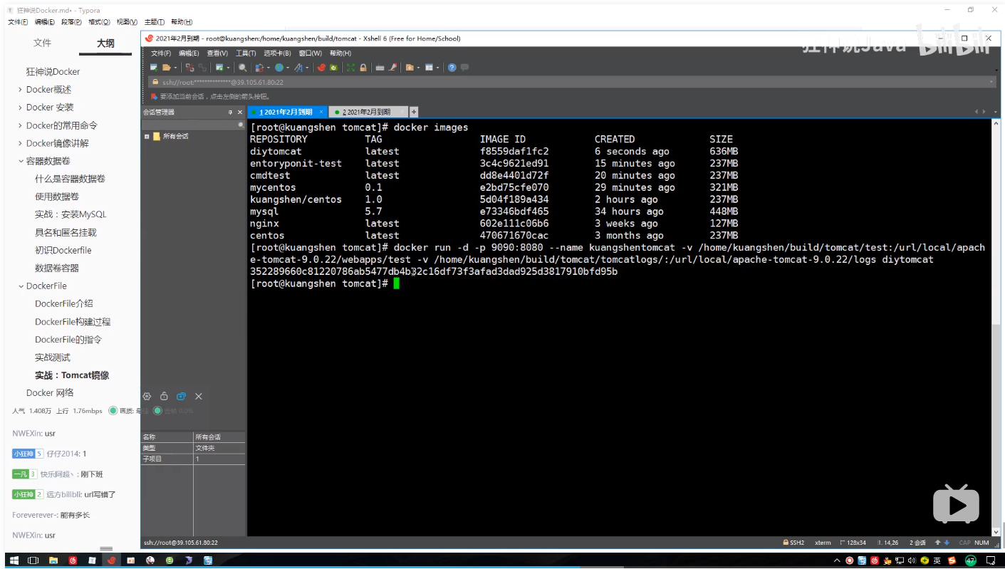Expand Docker概述 outline chevron in Typora
This screenshot has width=1005, height=569.
tap(20, 90)
